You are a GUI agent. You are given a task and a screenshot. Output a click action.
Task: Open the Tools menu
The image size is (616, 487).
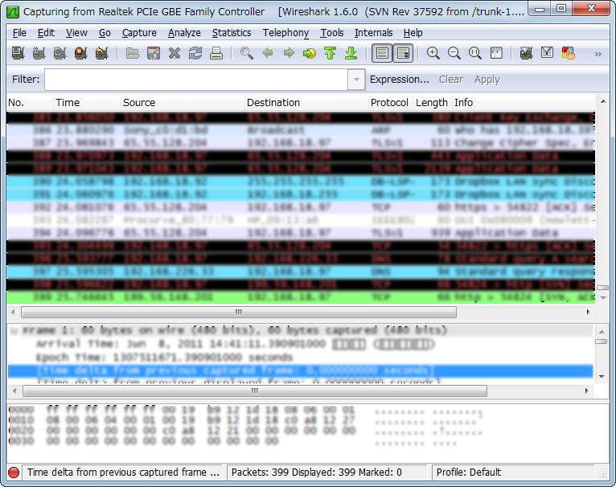click(331, 33)
